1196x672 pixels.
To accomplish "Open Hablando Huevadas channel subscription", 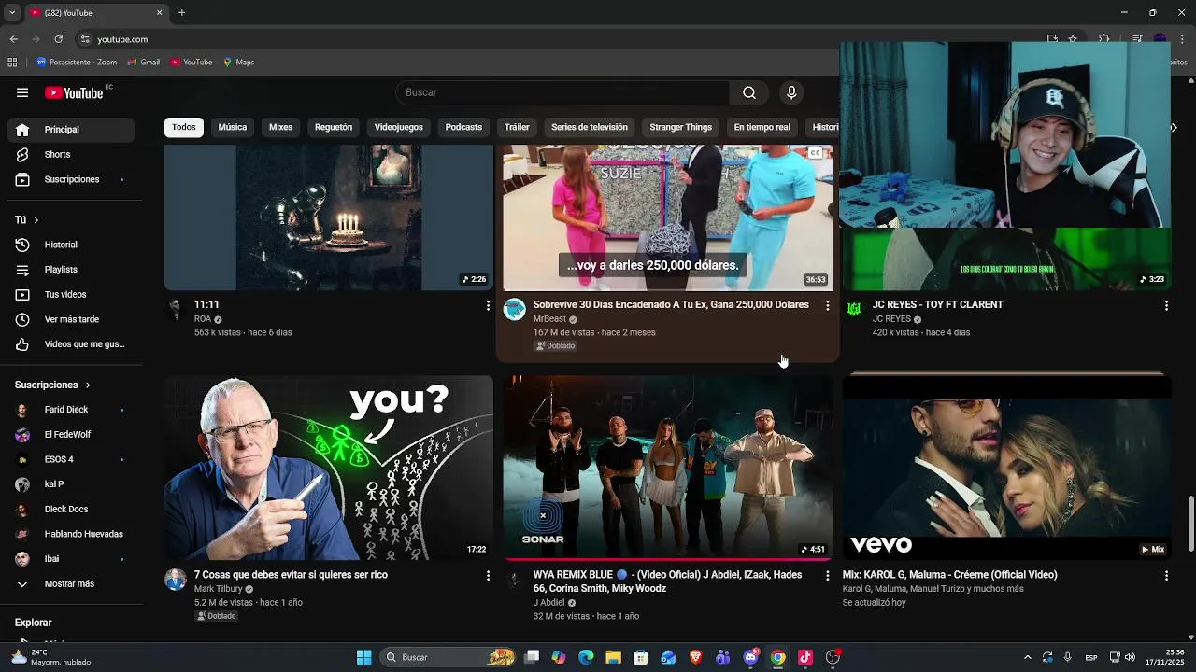I will pos(72,534).
